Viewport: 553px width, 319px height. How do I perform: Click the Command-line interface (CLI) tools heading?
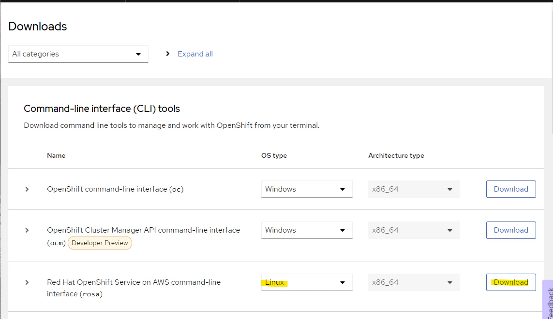pyautogui.click(x=102, y=109)
